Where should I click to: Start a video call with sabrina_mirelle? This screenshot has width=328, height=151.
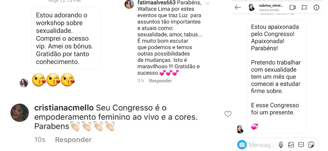(292, 8)
